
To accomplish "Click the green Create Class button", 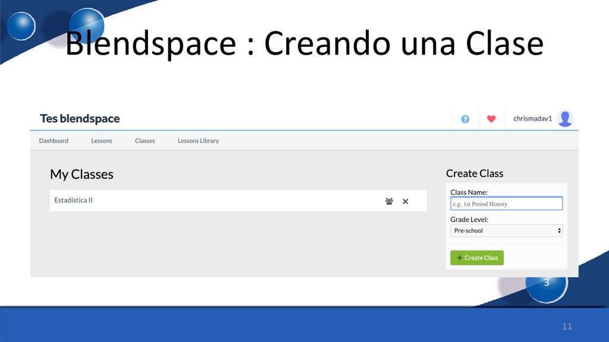I will coord(477,258).
